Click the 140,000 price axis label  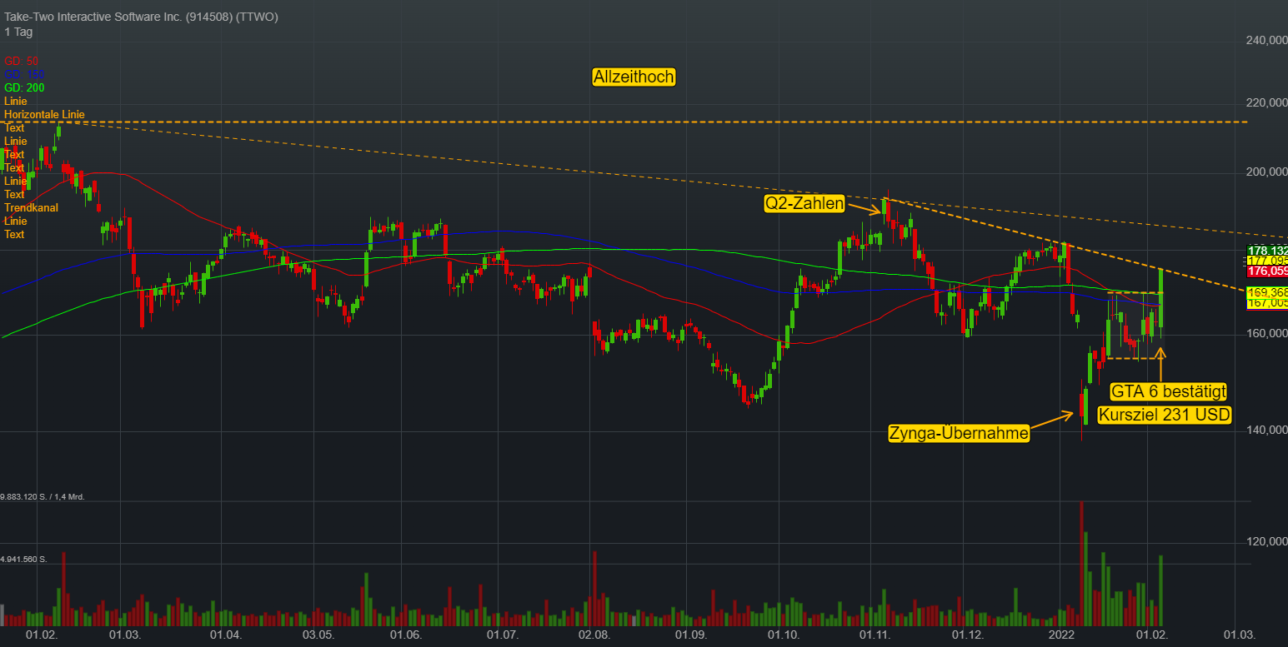click(x=1267, y=430)
